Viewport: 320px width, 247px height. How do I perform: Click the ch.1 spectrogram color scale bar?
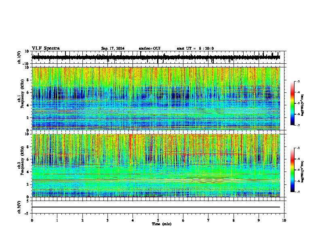click(292, 103)
